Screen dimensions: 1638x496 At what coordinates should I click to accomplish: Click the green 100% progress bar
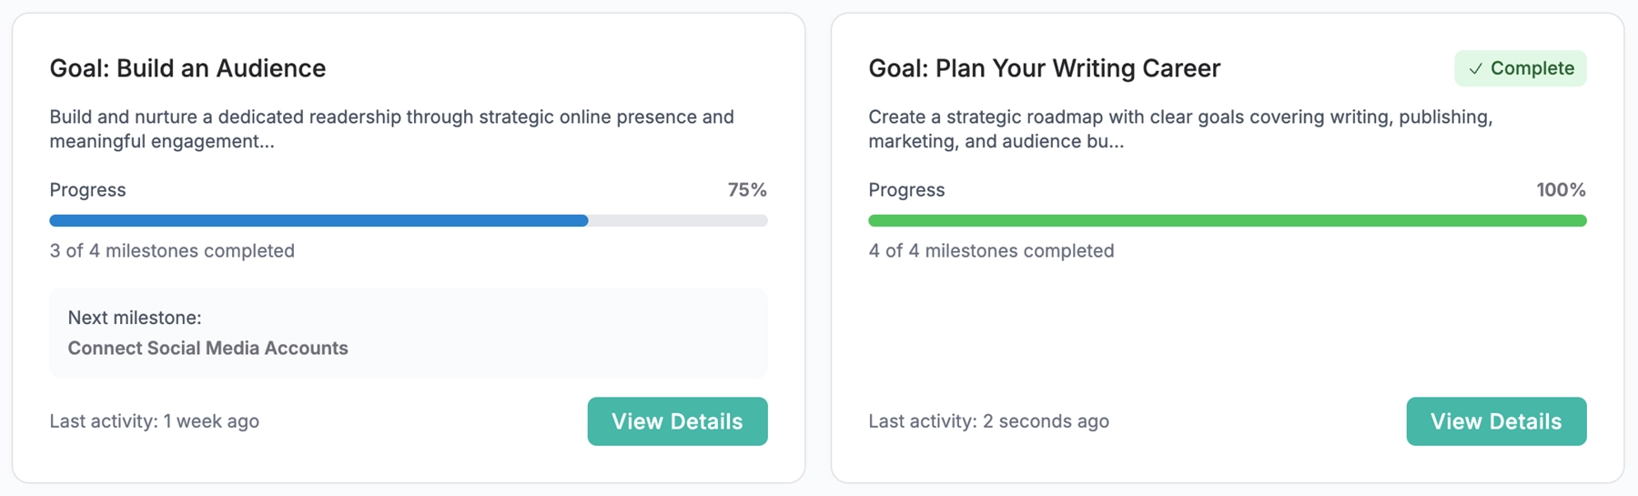(x=1227, y=220)
